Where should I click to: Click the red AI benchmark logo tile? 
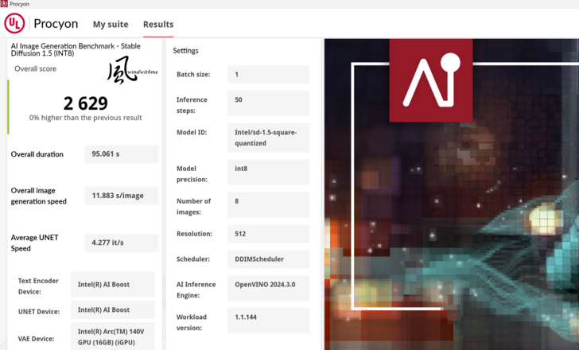tap(431, 80)
